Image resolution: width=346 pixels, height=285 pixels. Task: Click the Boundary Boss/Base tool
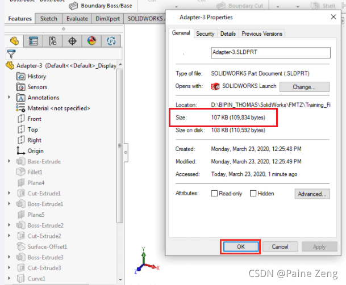101,6
